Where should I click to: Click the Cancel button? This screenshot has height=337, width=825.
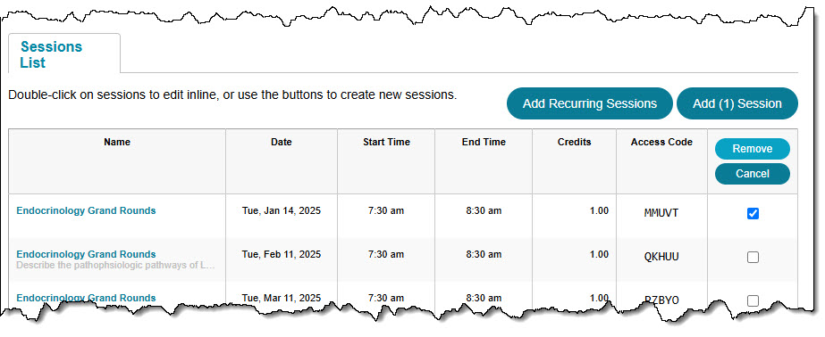pos(753,174)
